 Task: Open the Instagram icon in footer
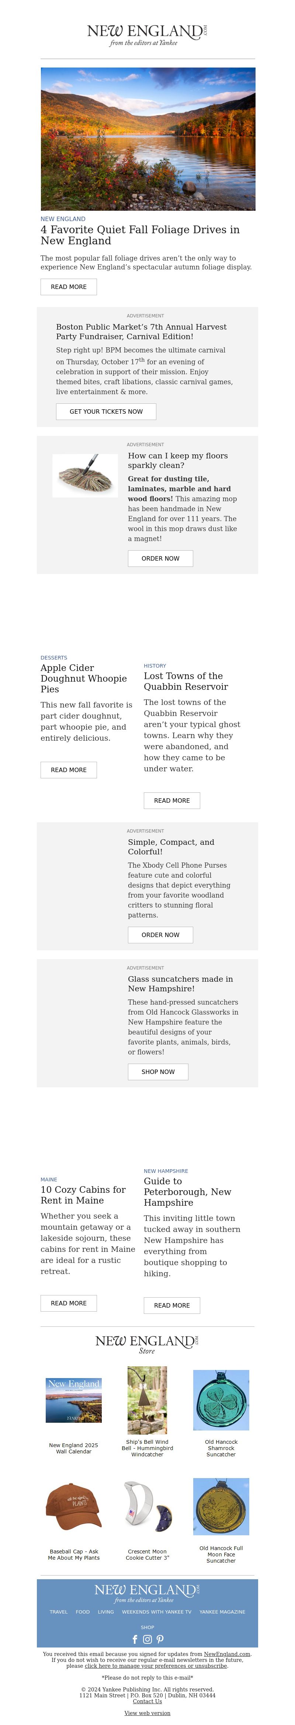[x=147, y=1639]
